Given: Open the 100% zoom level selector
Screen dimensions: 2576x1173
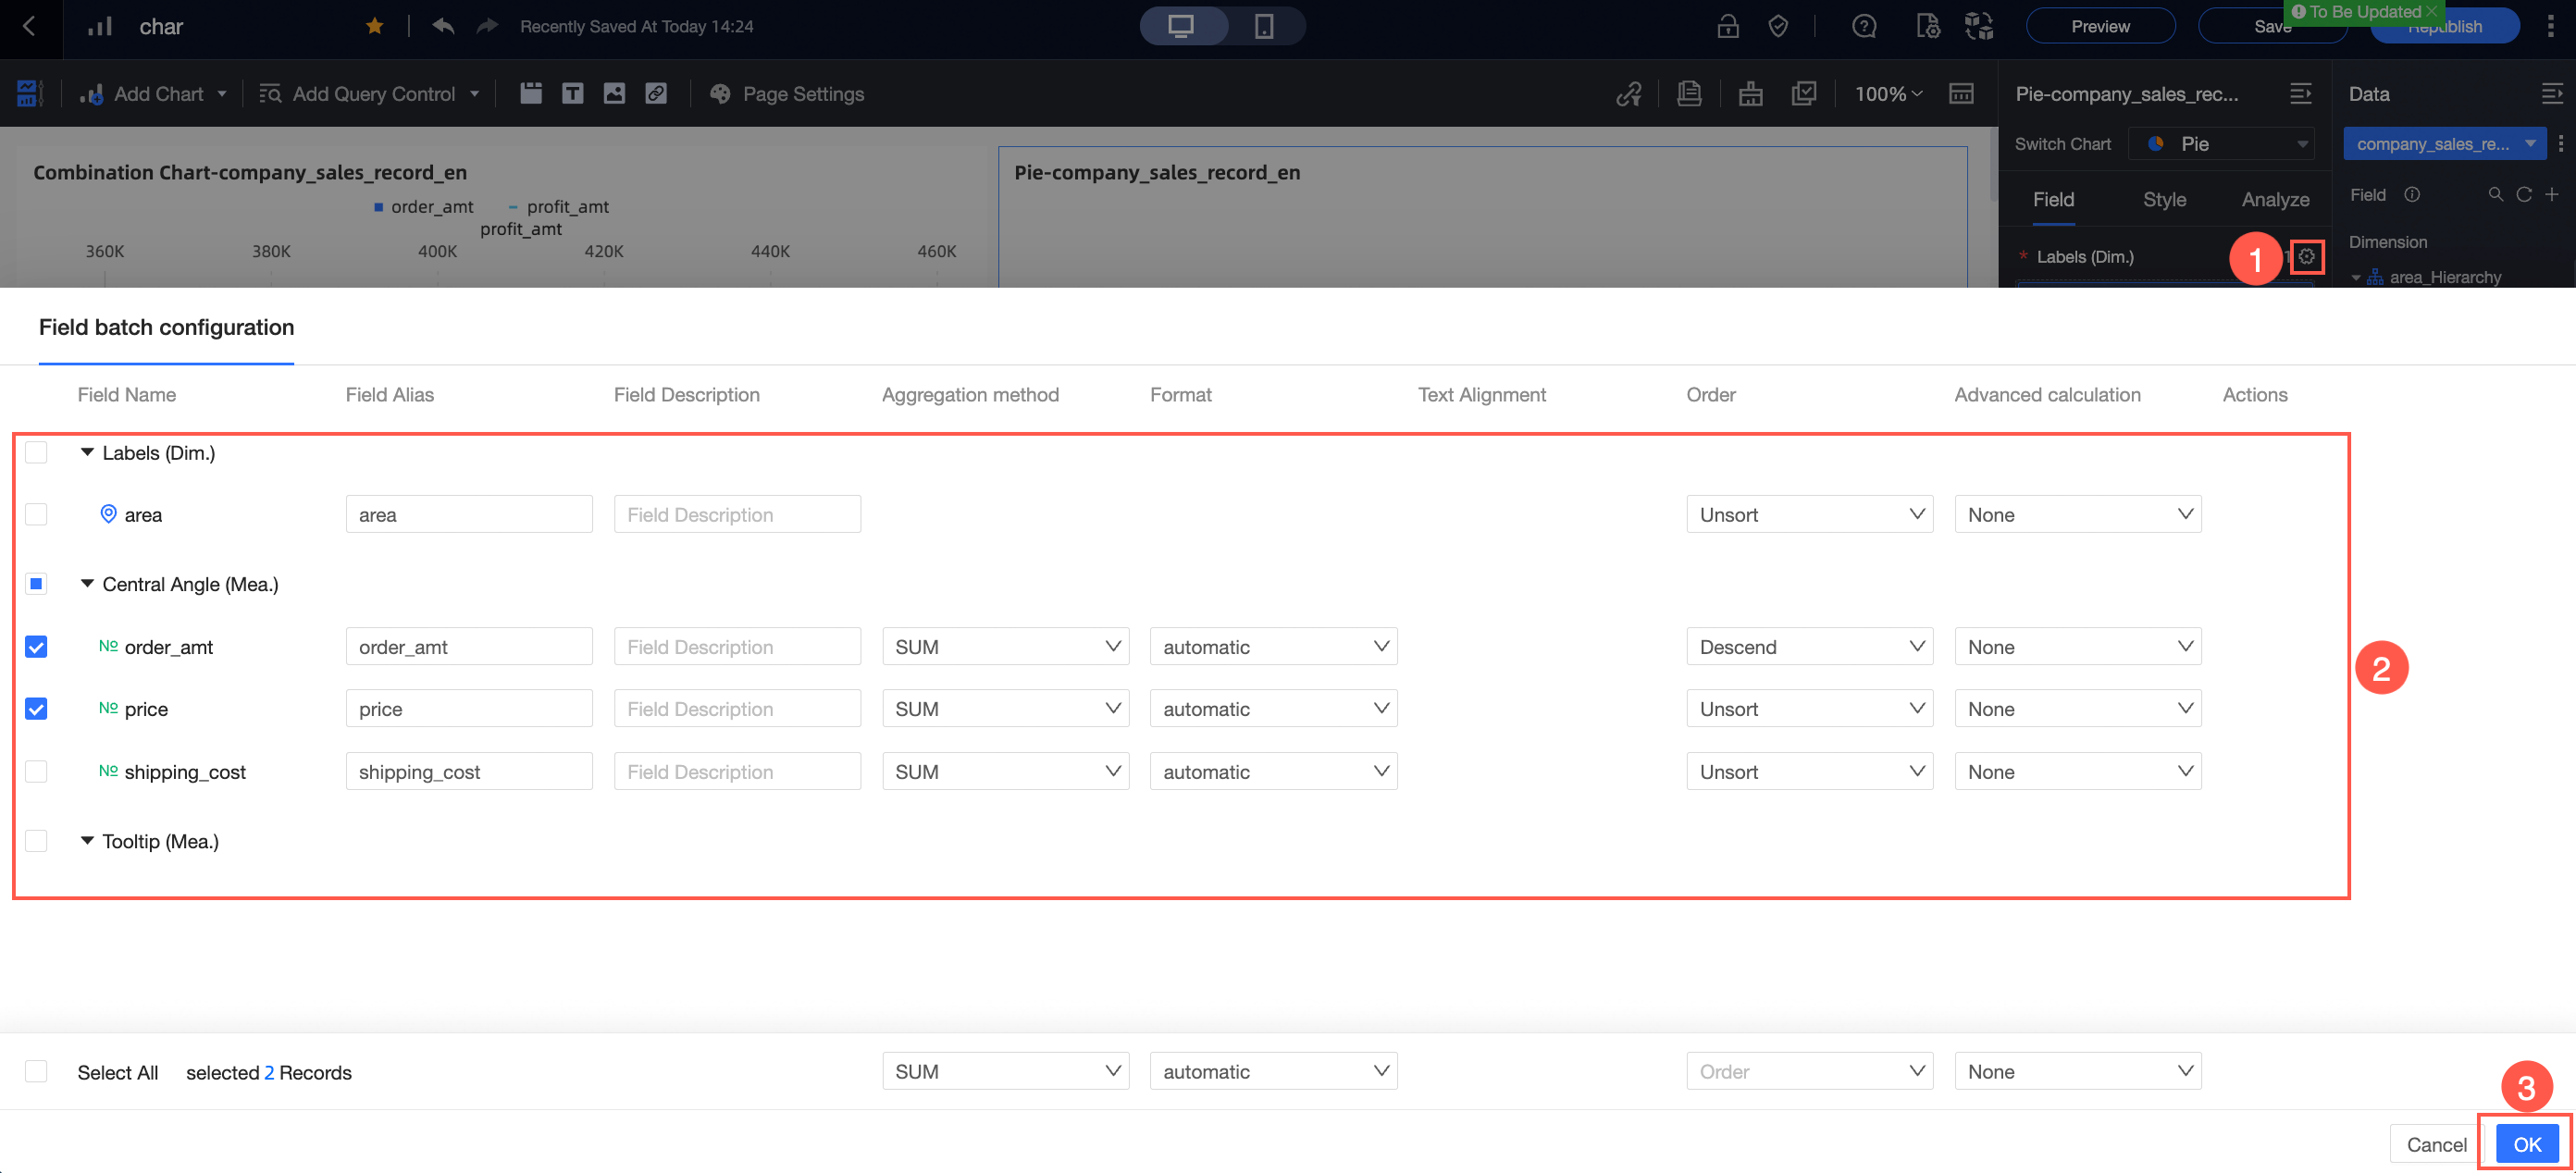Looking at the screenshot, I should click(x=1887, y=94).
